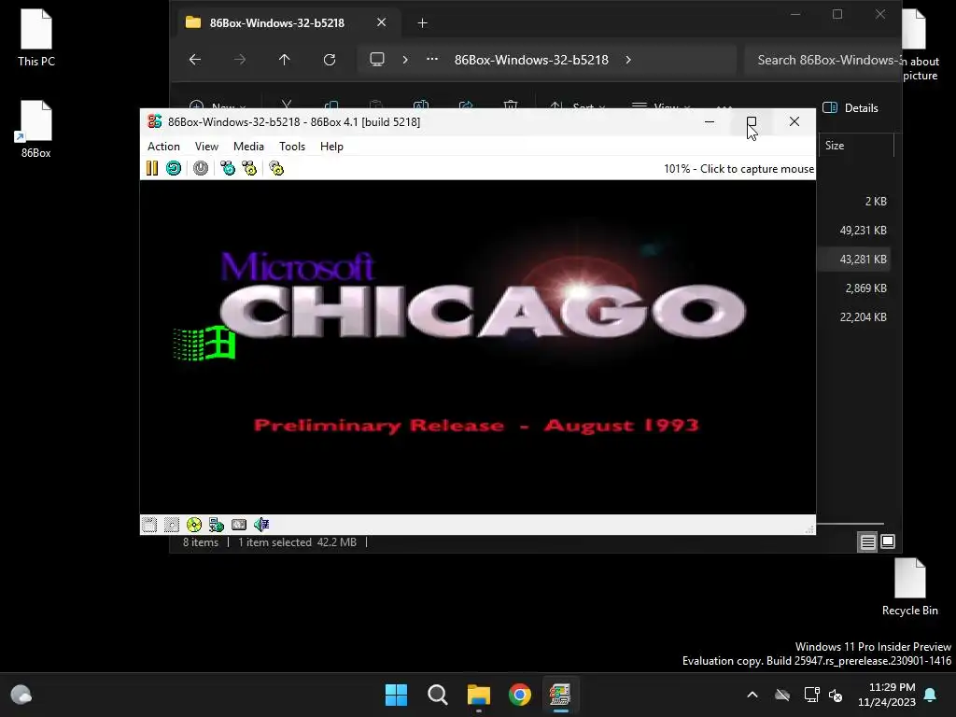Close the 86Box-Windows-32-b5218 Explorer tab

(x=381, y=22)
